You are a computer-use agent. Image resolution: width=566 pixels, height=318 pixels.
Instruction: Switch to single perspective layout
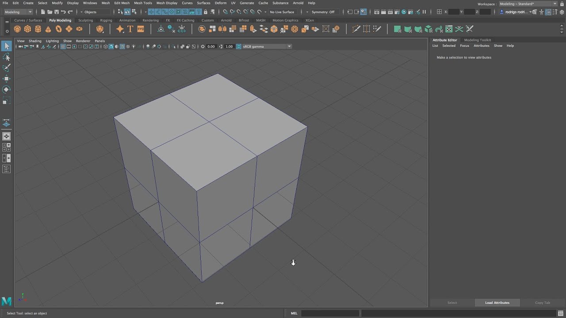pyautogui.click(x=6, y=136)
